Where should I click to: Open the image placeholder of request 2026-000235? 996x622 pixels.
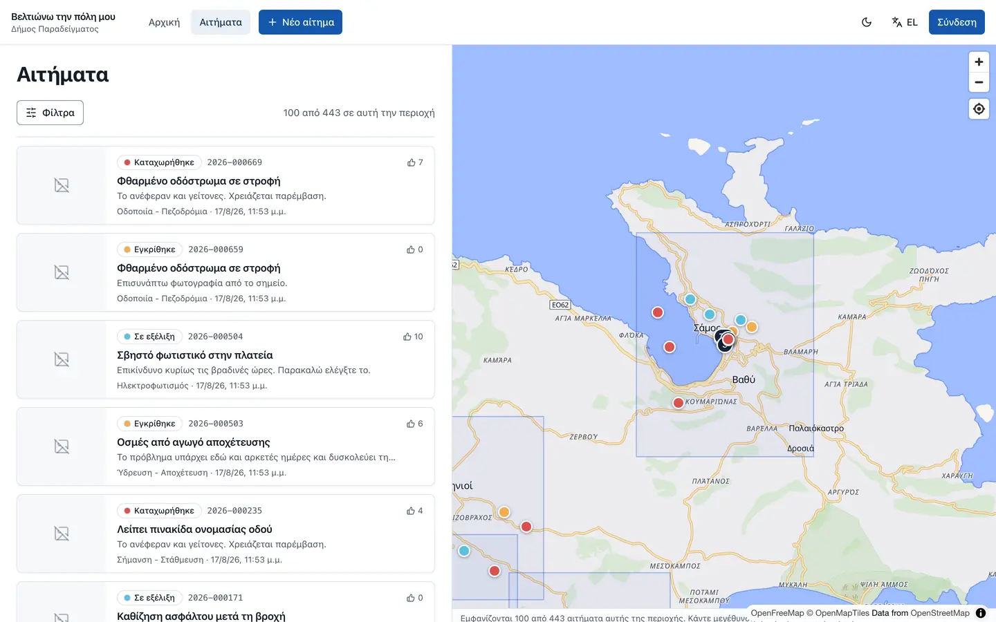click(x=62, y=534)
